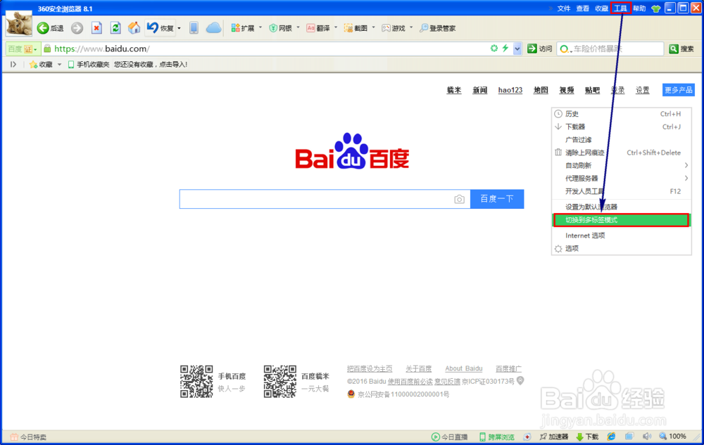The image size is (704, 445).
Task: Go to the home page icon
Action: point(134,28)
